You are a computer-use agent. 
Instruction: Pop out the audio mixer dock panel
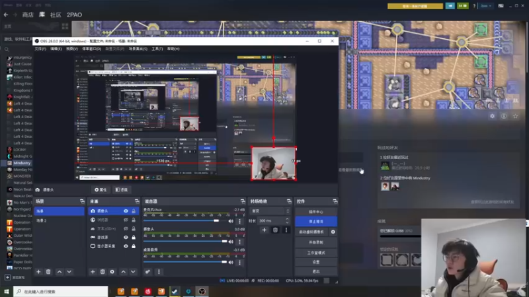tap(243, 201)
